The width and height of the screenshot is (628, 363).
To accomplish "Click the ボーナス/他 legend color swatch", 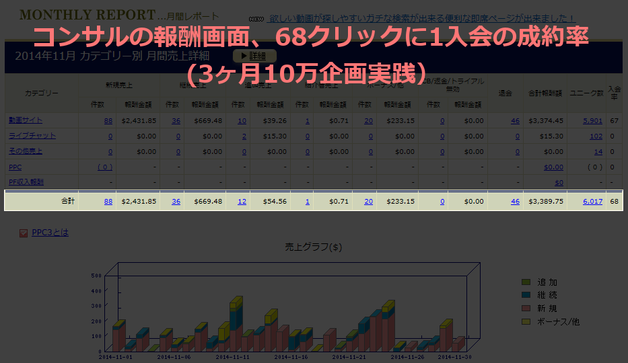I will click(x=526, y=321).
